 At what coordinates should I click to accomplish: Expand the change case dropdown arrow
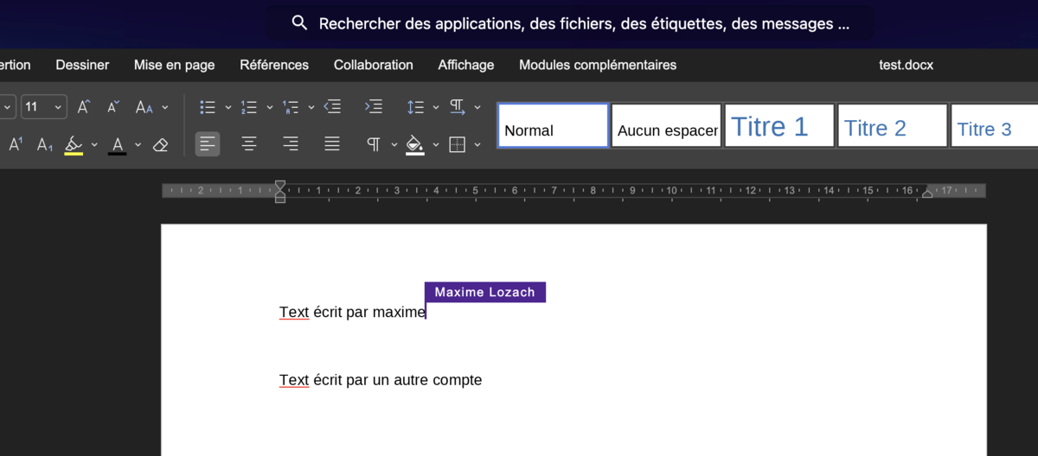pos(165,107)
